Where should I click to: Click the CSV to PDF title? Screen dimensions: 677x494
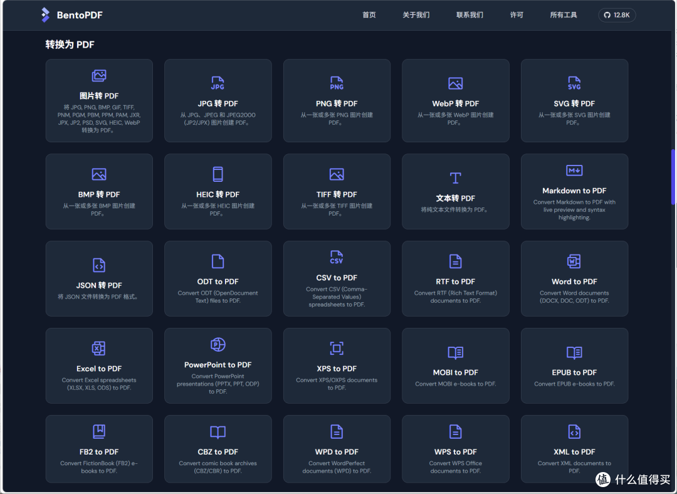click(x=337, y=278)
